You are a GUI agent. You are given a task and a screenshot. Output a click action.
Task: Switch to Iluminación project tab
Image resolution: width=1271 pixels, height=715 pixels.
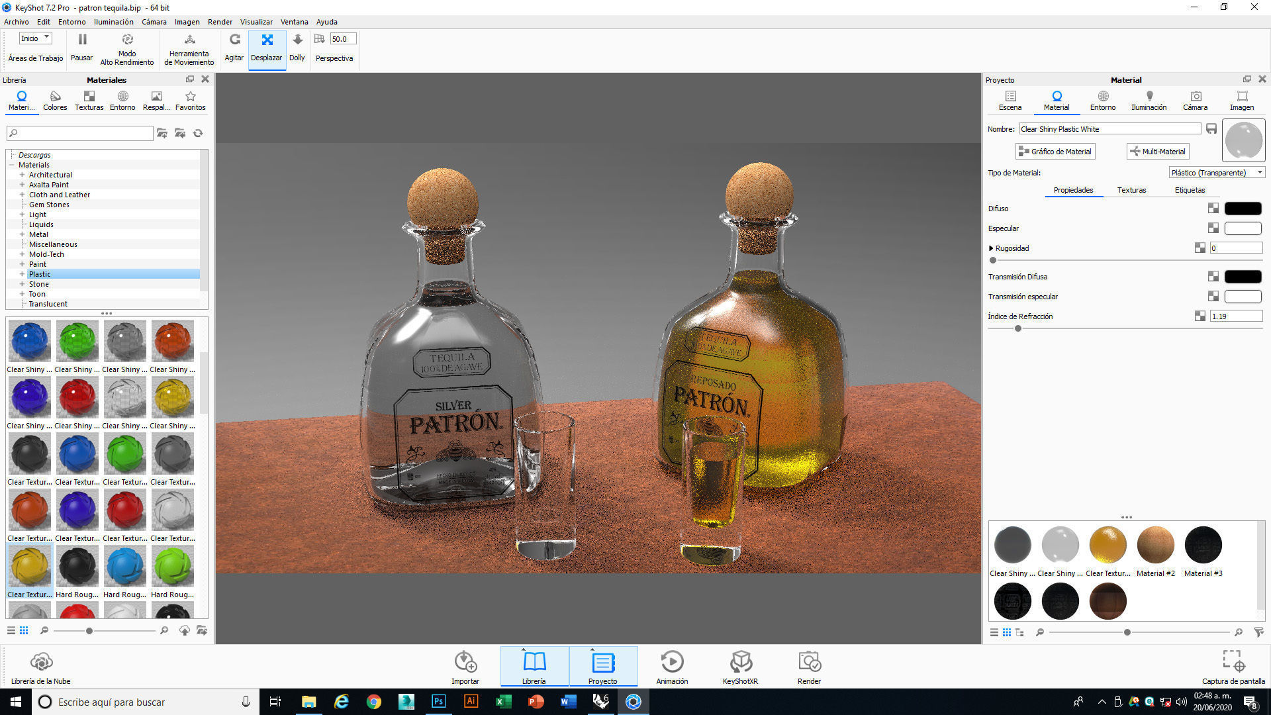point(1149,100)
